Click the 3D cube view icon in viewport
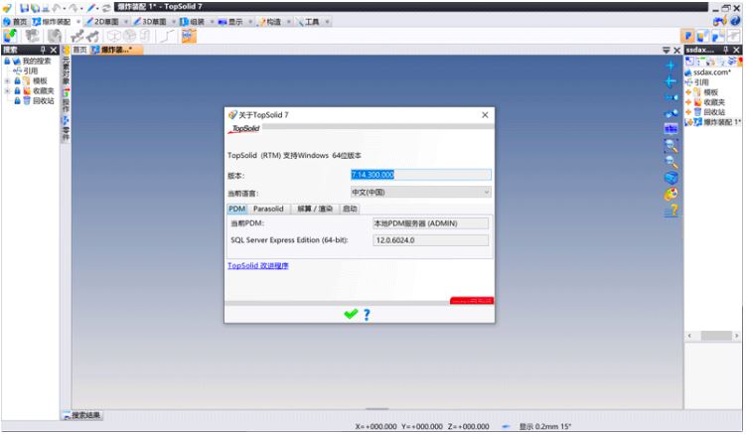This screenshot has width=746, height=434. click(x=671, y=177)
